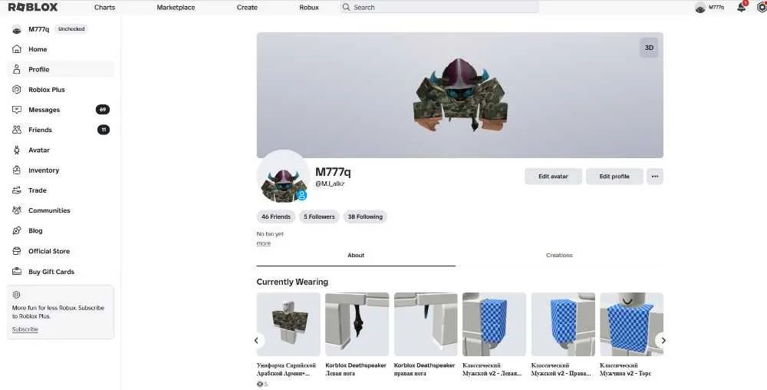Click the Roblox Plus icon in subscribe card
Image resolution: width=767 pixels, height=390 pixels.
(x=16, y=295)
